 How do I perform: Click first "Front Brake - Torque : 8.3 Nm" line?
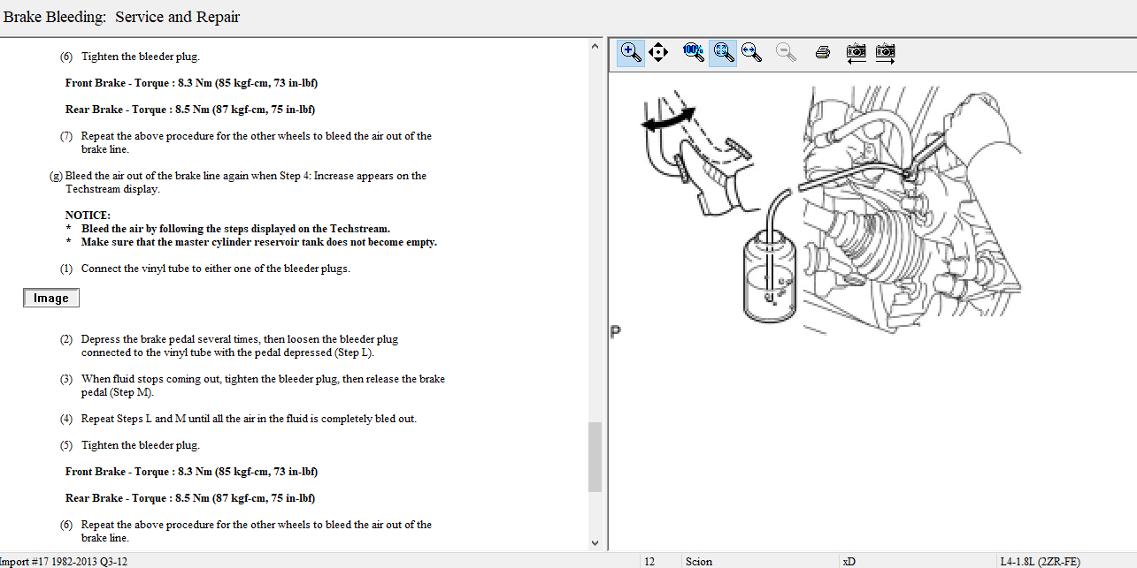click(192, 83)
